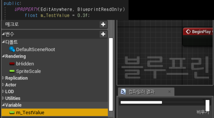The height and width of the screenshot is (118, 214).
Task: Expand the LOD category
Action: [x=3, y=91]
